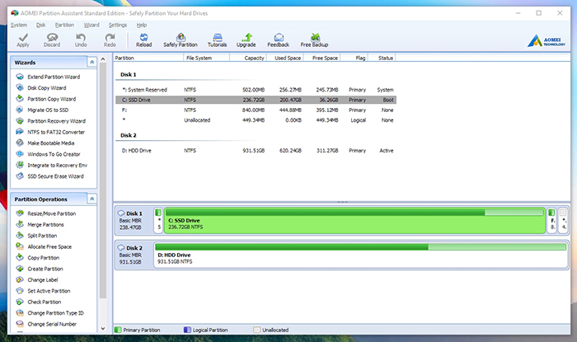Select the Change Label operation
The height and width of the screenshot is (342, 577).
click(x=43, y=280)
